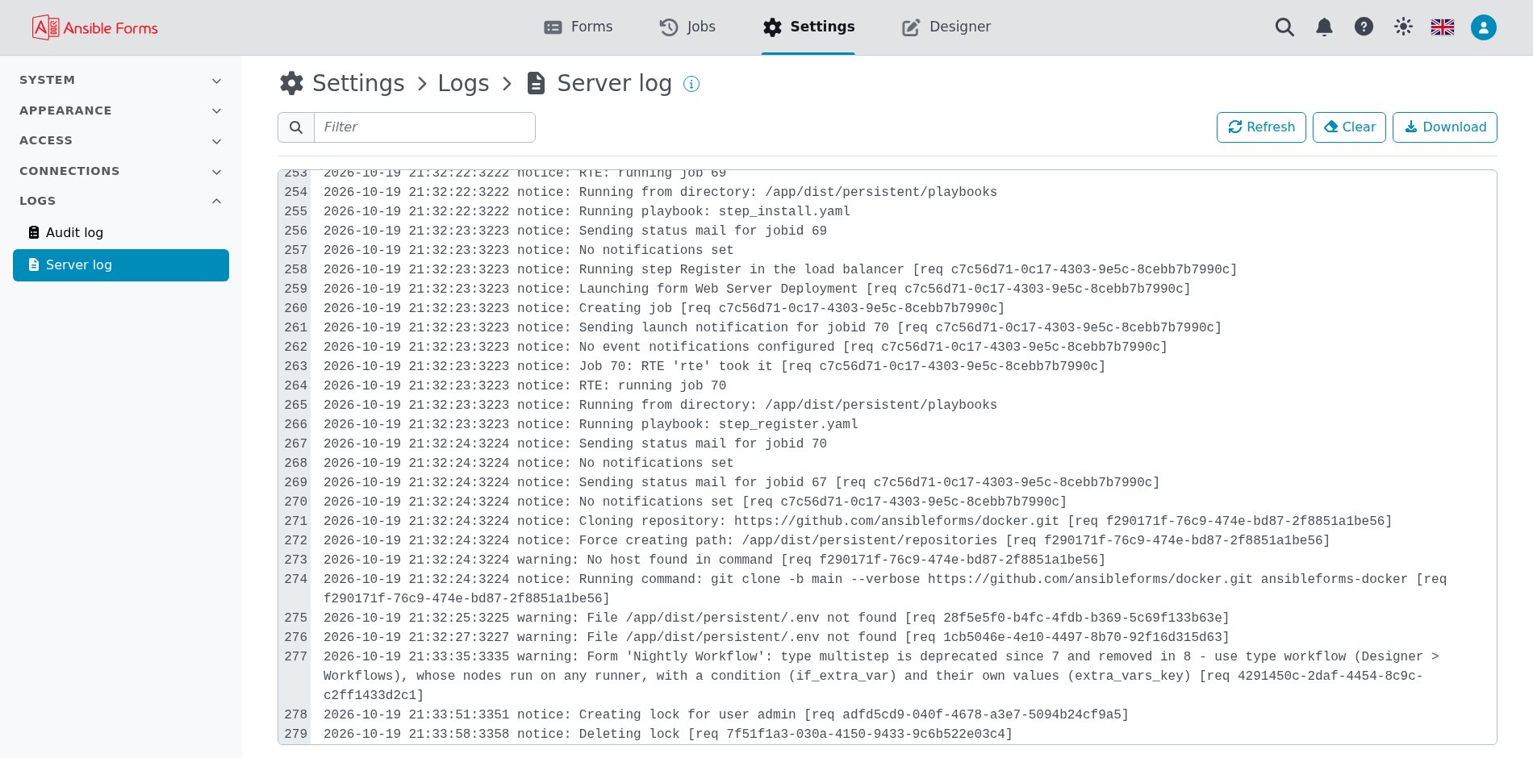Click line number 264 in the gutter

tap(295, 385)
